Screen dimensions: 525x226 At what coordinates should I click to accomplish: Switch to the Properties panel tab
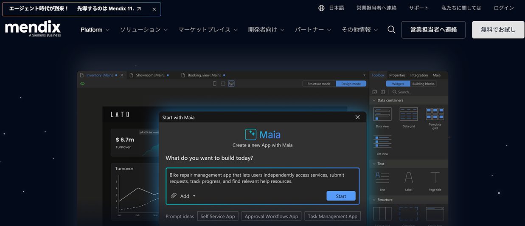[397, 75]
